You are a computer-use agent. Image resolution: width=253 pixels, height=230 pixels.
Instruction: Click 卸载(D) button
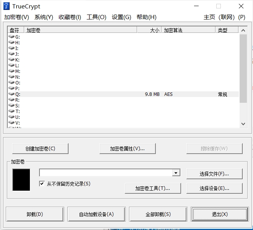pos(35,214)
